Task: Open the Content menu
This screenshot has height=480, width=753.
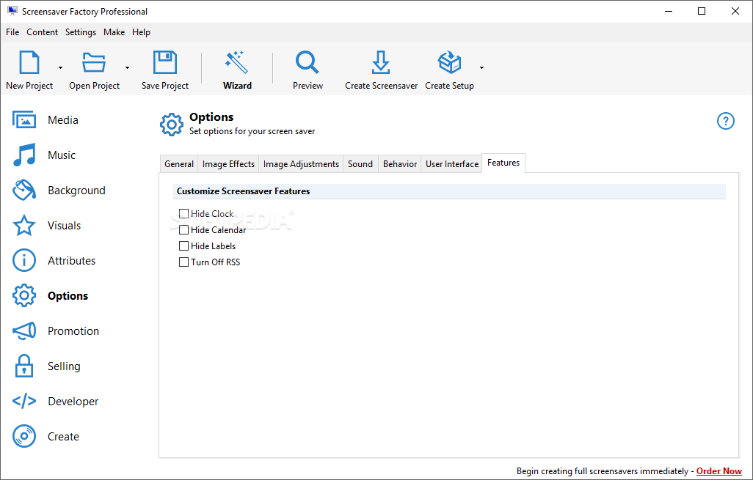Action: tap(43, 32)
